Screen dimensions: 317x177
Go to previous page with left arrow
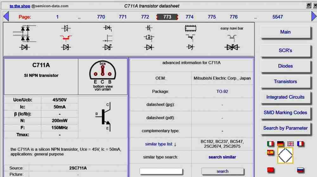(x=6, y=16)
